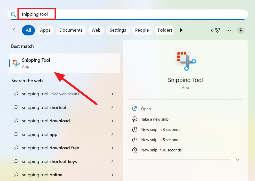Click Open in the preview pane
The height and width of the screenshot is (181, 255).
point(146,109)
